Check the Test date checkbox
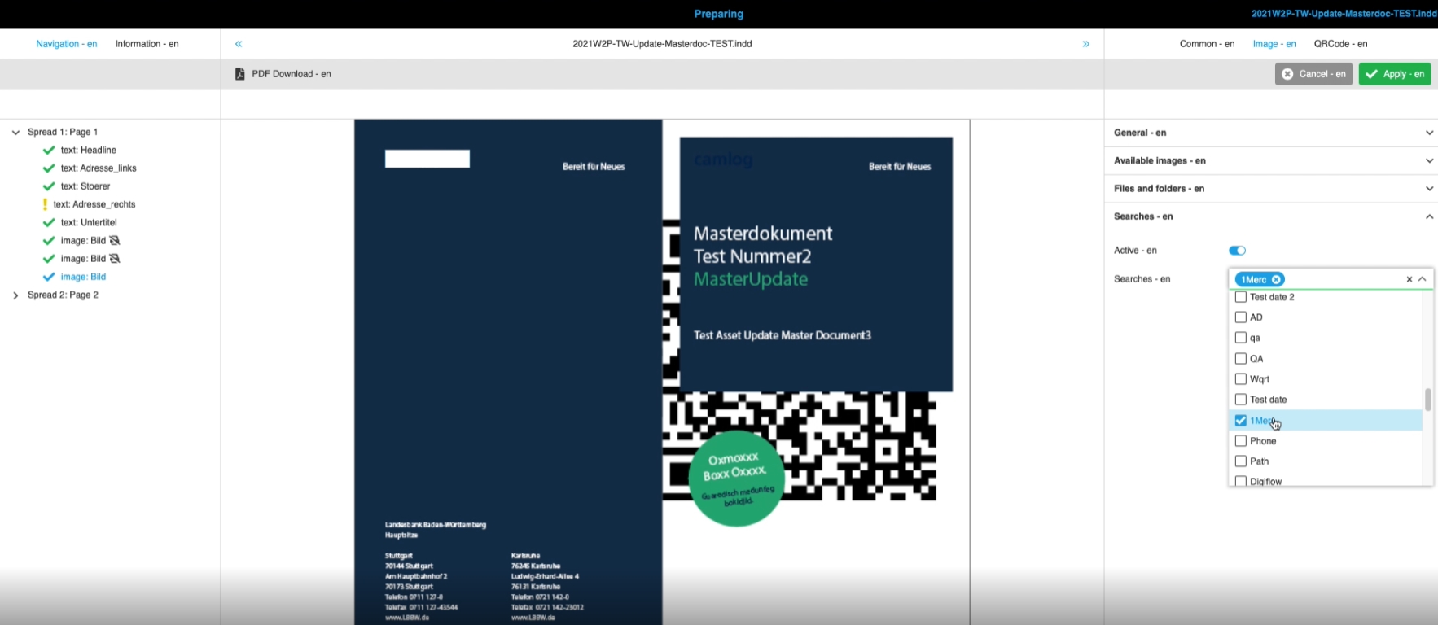Screen dimensions: 1438x625 click(1241, 400)
